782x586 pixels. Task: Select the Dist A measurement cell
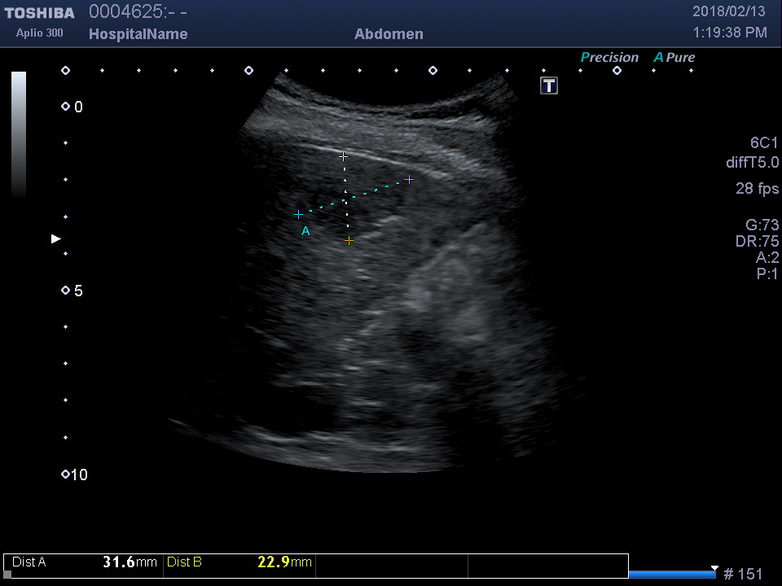click(x=84, y=562)
